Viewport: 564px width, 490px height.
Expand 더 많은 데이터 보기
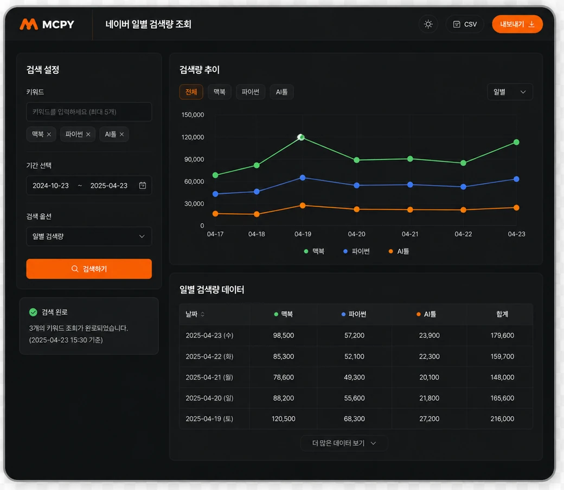tap(344, 443)
